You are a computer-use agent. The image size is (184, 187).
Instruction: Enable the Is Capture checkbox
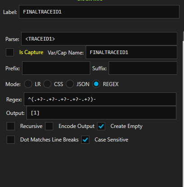10,52
